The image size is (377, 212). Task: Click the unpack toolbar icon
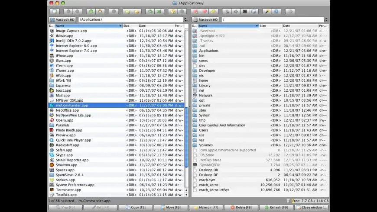236,11
